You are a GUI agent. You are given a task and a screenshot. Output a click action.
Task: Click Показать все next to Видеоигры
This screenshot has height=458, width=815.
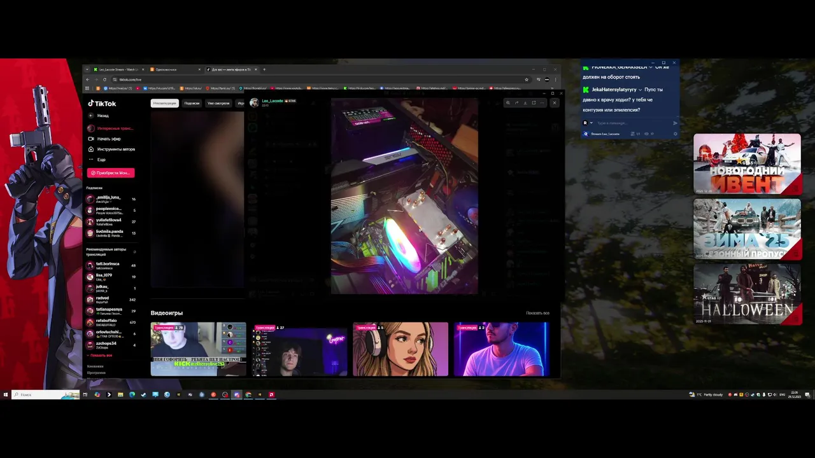point(537,313)
